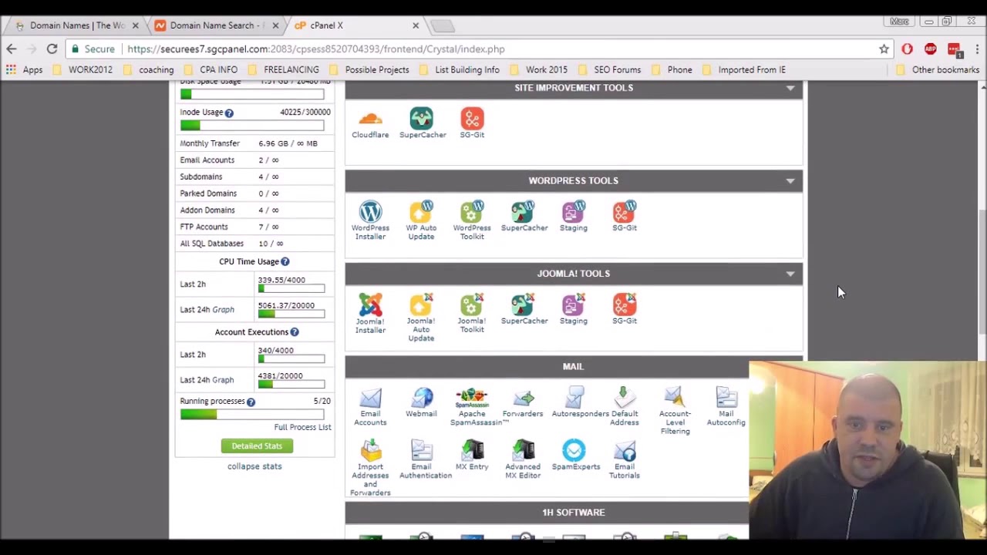The height and width of the screenshot is (555, 987).
Task: Show help for Running processes
Action: 251,402
